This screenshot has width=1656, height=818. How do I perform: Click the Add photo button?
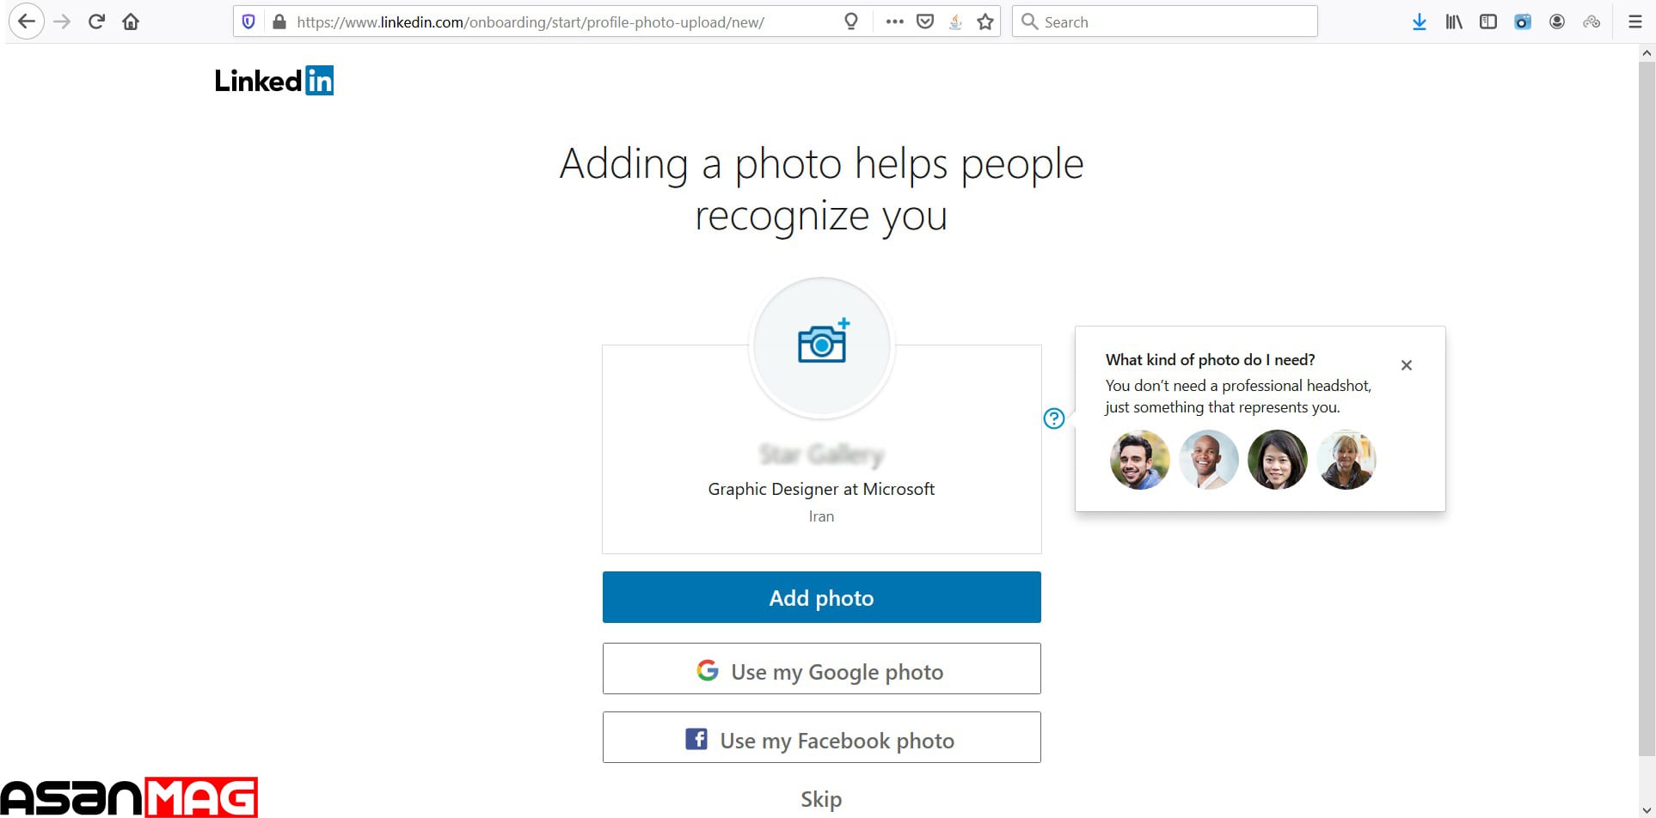[822, 597]
